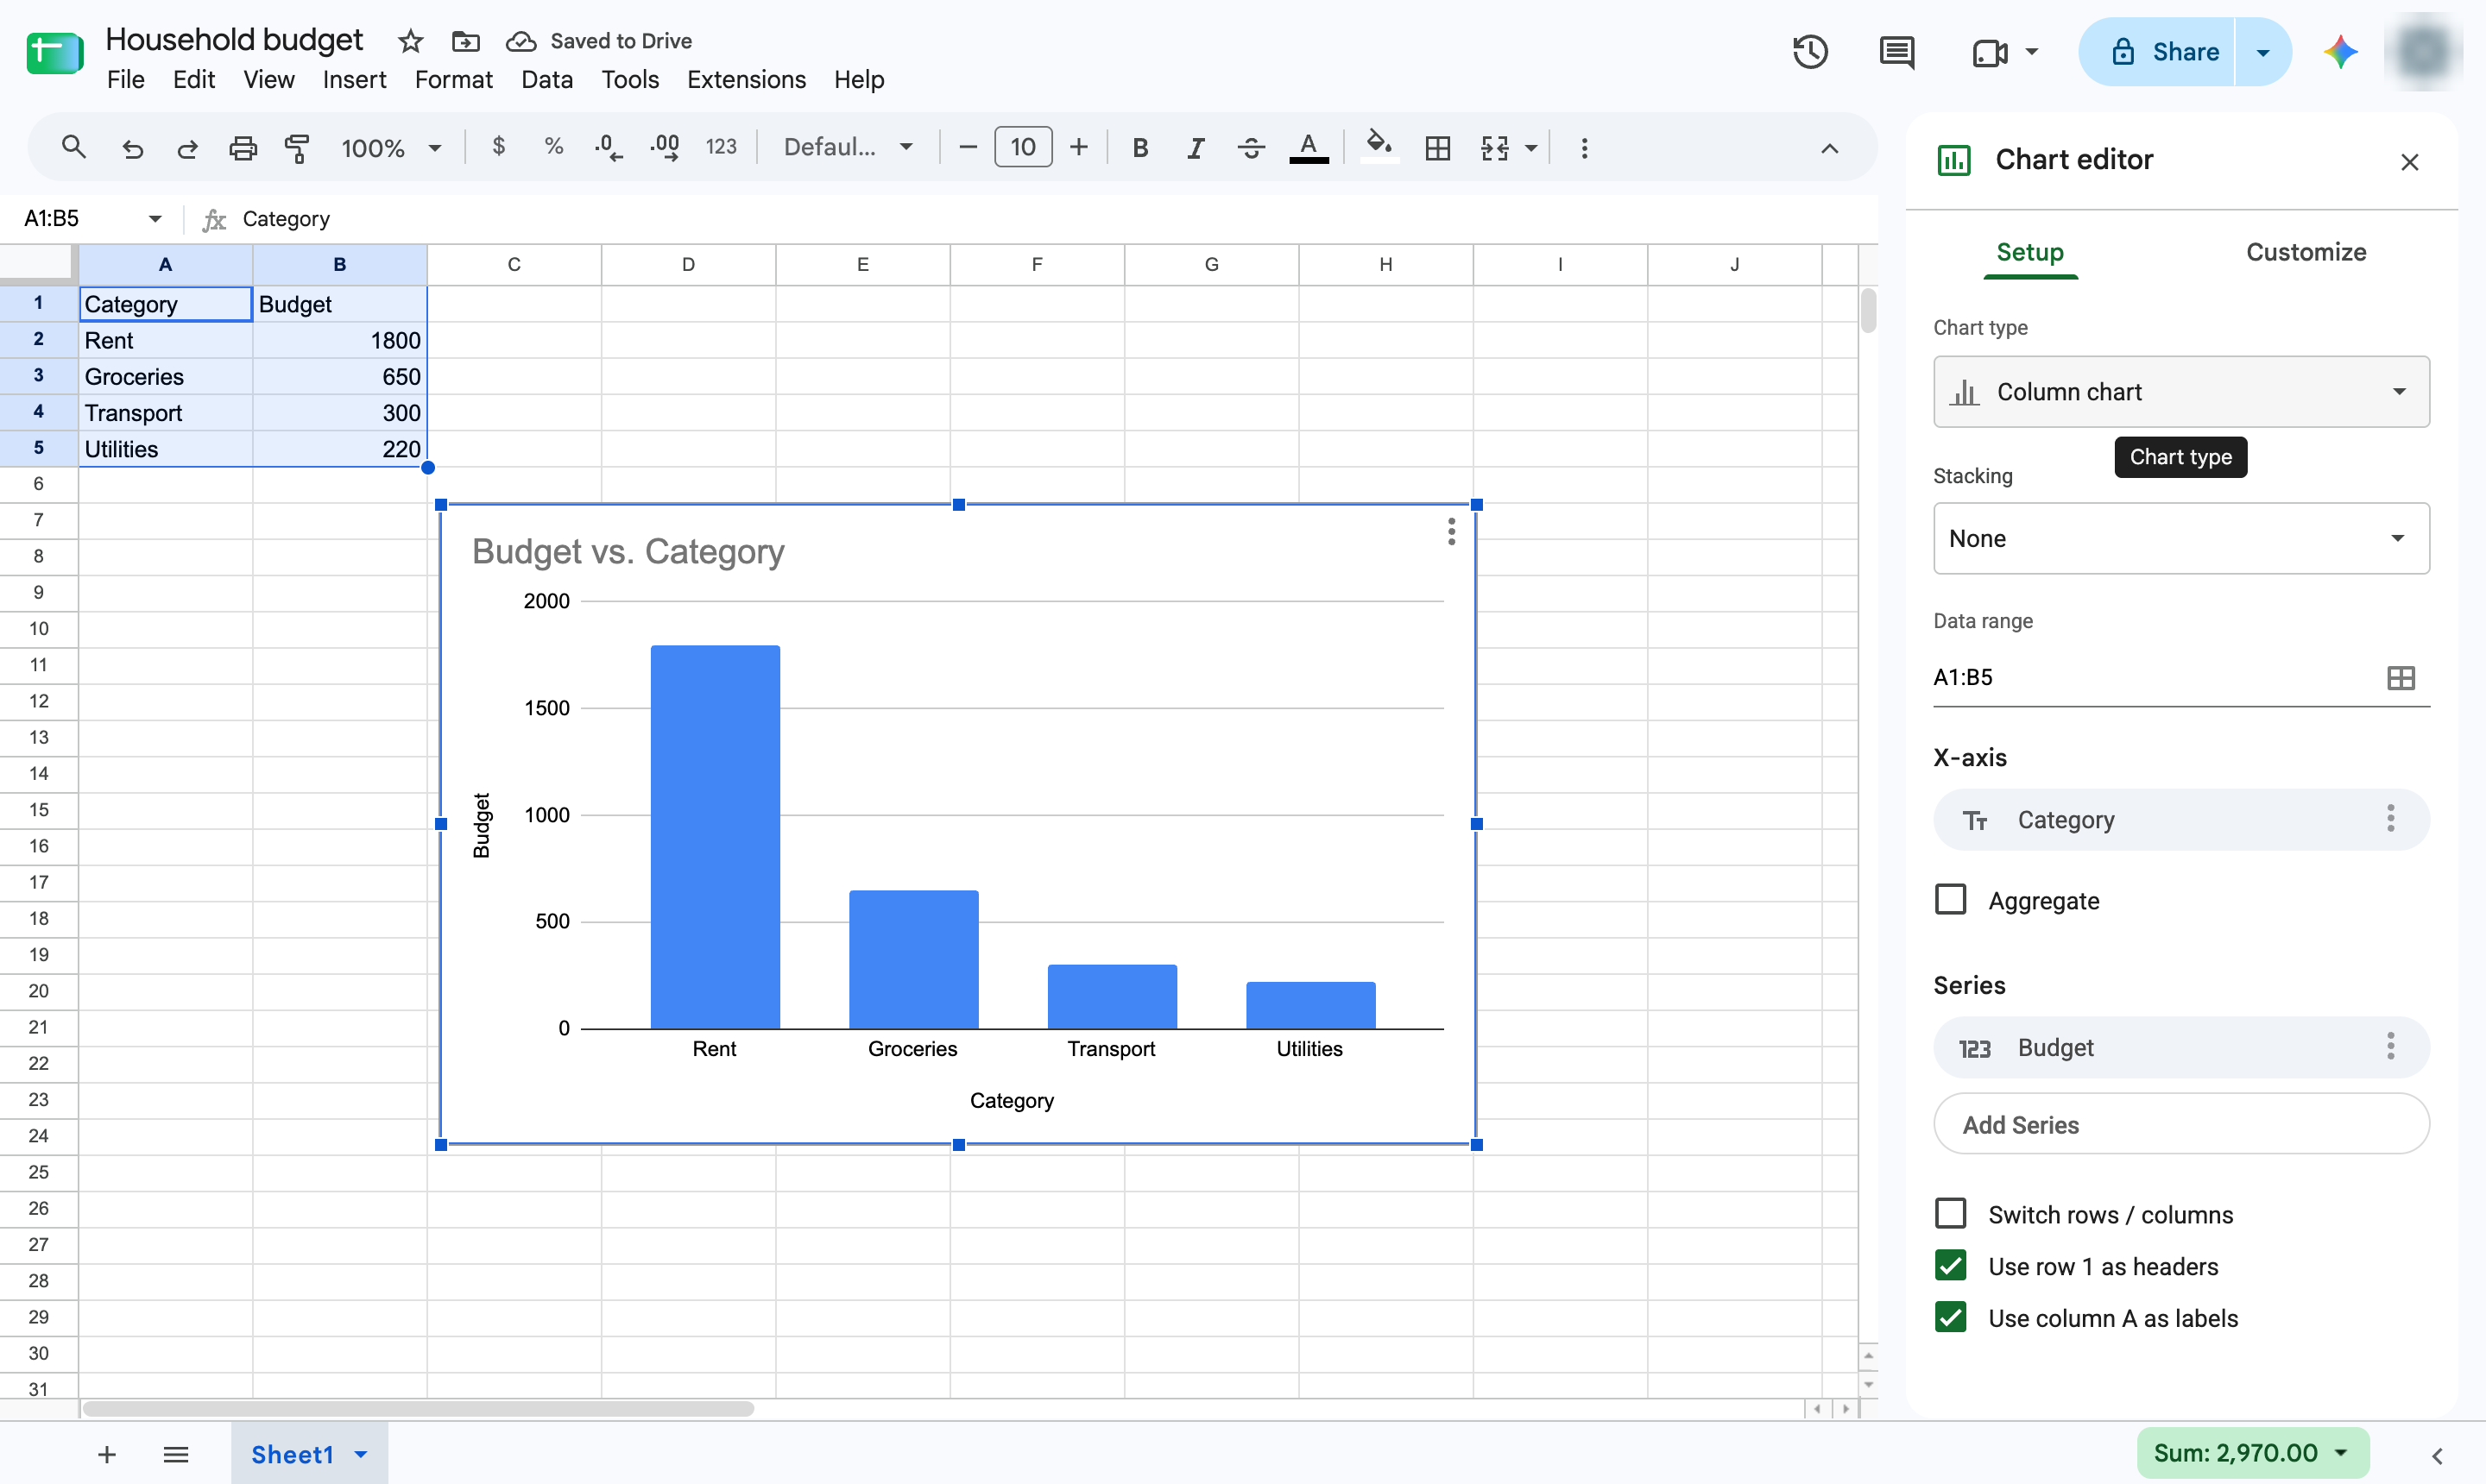Click the redo arrow icon
Viewport: 2486px width, 1484px height.
(187, 148)
